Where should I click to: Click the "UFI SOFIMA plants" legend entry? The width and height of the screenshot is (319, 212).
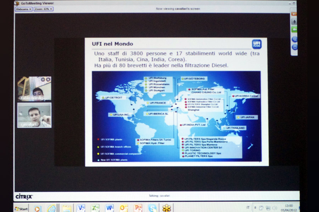click(x=111, y=140)
